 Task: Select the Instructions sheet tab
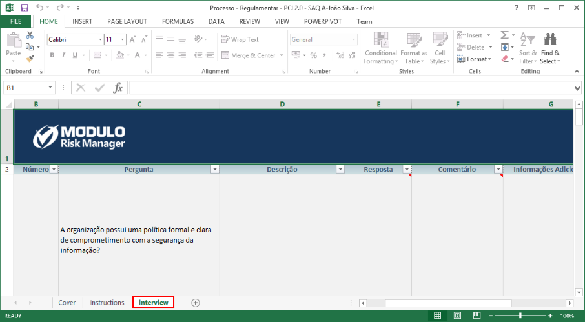(x=107, y=303)
